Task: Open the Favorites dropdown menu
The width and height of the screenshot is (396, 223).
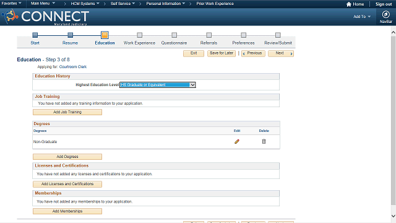Action: click(11, 4)
